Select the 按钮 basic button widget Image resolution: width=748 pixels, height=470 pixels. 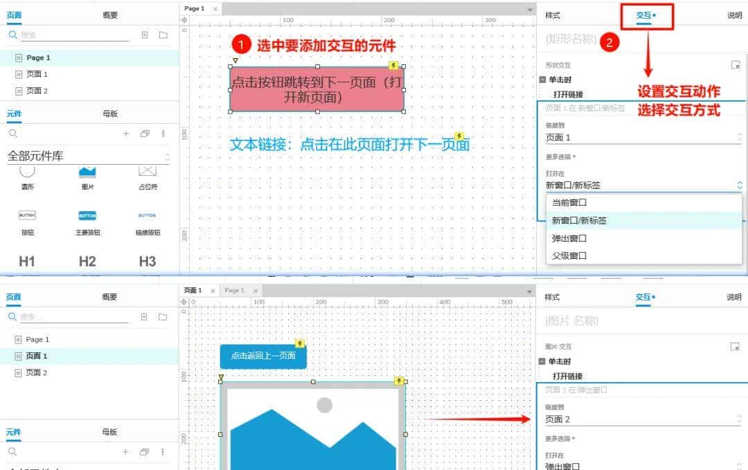click(x=27, y=215)
